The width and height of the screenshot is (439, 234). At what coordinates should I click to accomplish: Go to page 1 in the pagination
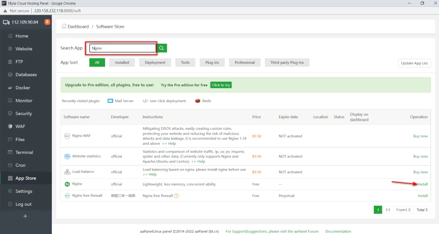(378, 210)
